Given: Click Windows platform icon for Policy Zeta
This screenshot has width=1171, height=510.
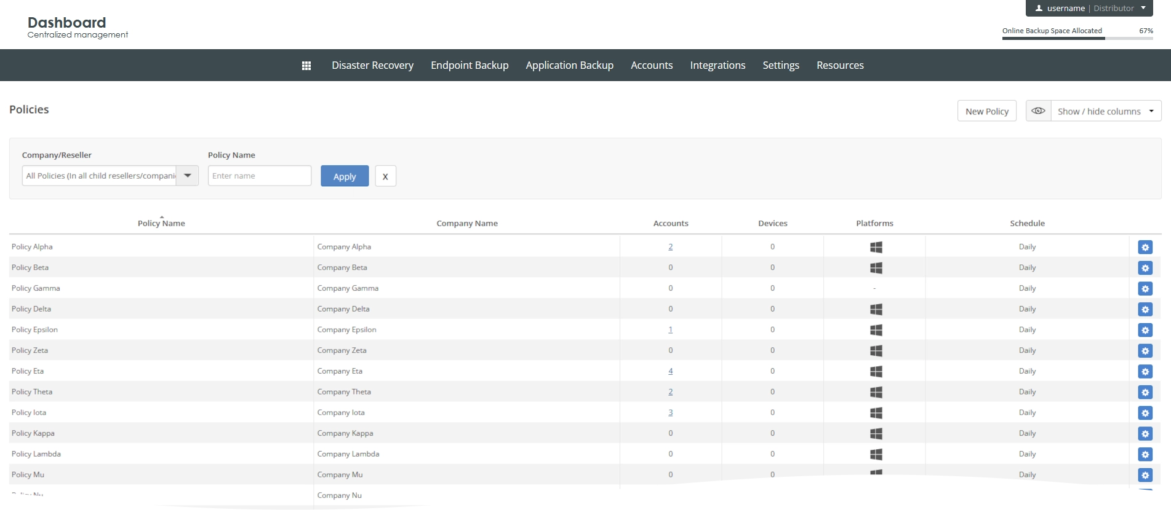Looking at the screenshot, I should 876,351.
